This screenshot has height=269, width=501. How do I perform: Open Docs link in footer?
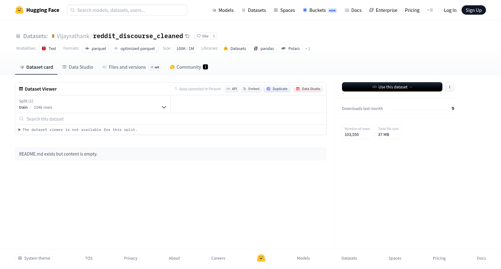[481, 258]
